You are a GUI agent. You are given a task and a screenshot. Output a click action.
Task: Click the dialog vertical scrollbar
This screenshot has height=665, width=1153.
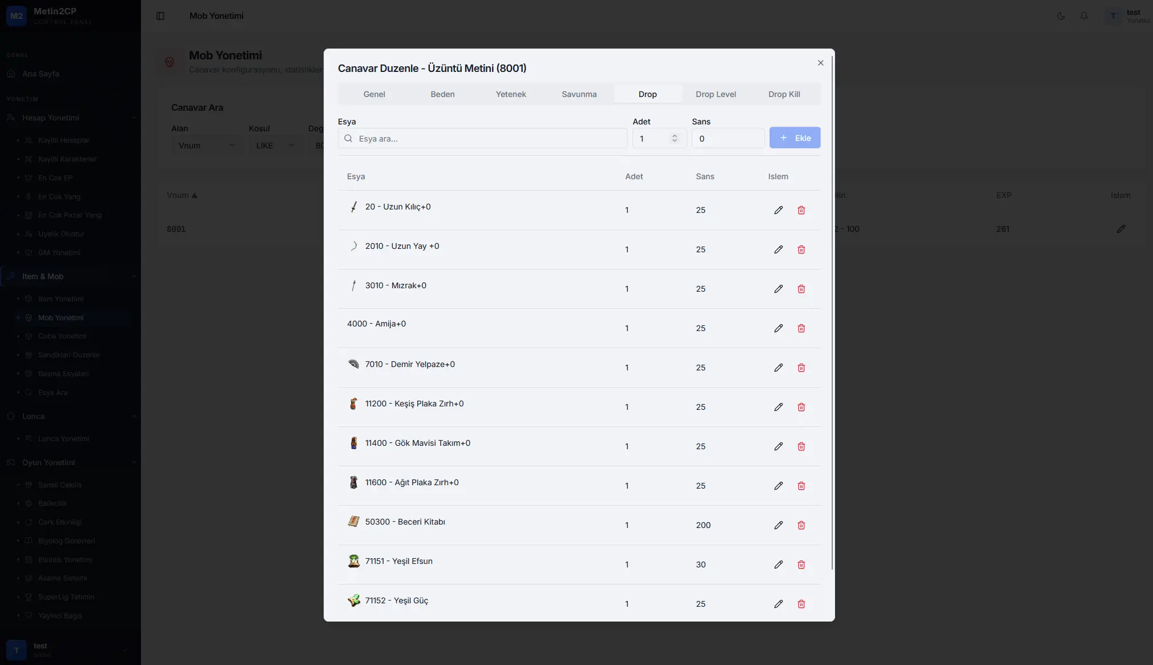tap(832, 313)
